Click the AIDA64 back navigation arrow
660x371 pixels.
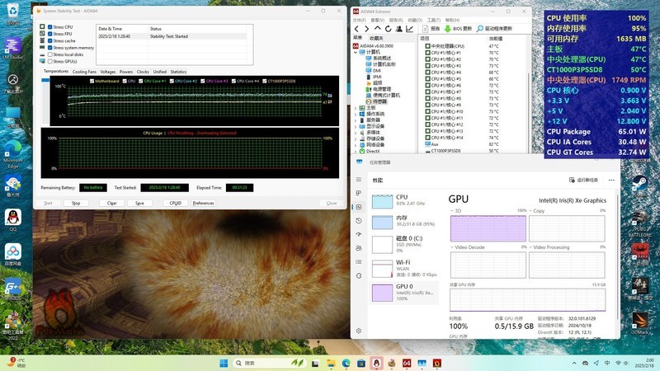click(356, 29)
